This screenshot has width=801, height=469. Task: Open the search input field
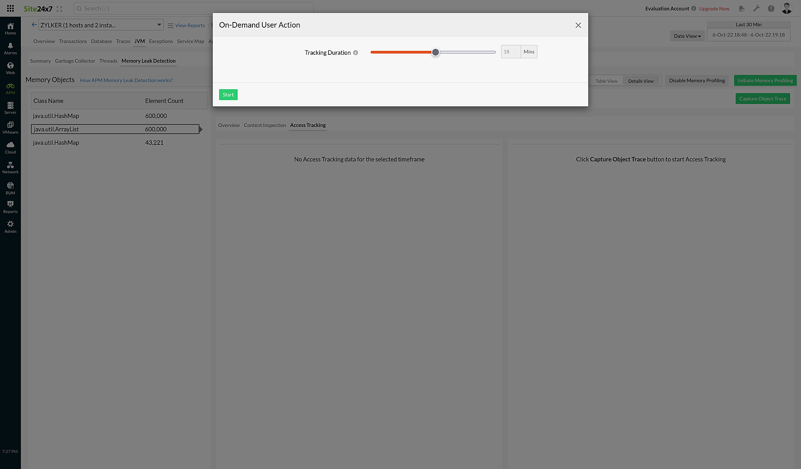click(193, 8)
